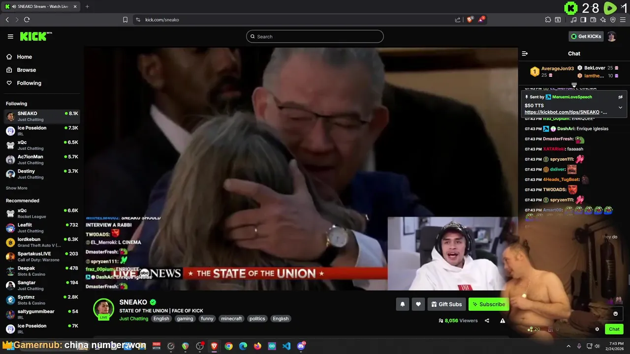This screenshot has width=630, height=354.
Task: Open Leaflit recommended channel
Action: click(42, 228)
